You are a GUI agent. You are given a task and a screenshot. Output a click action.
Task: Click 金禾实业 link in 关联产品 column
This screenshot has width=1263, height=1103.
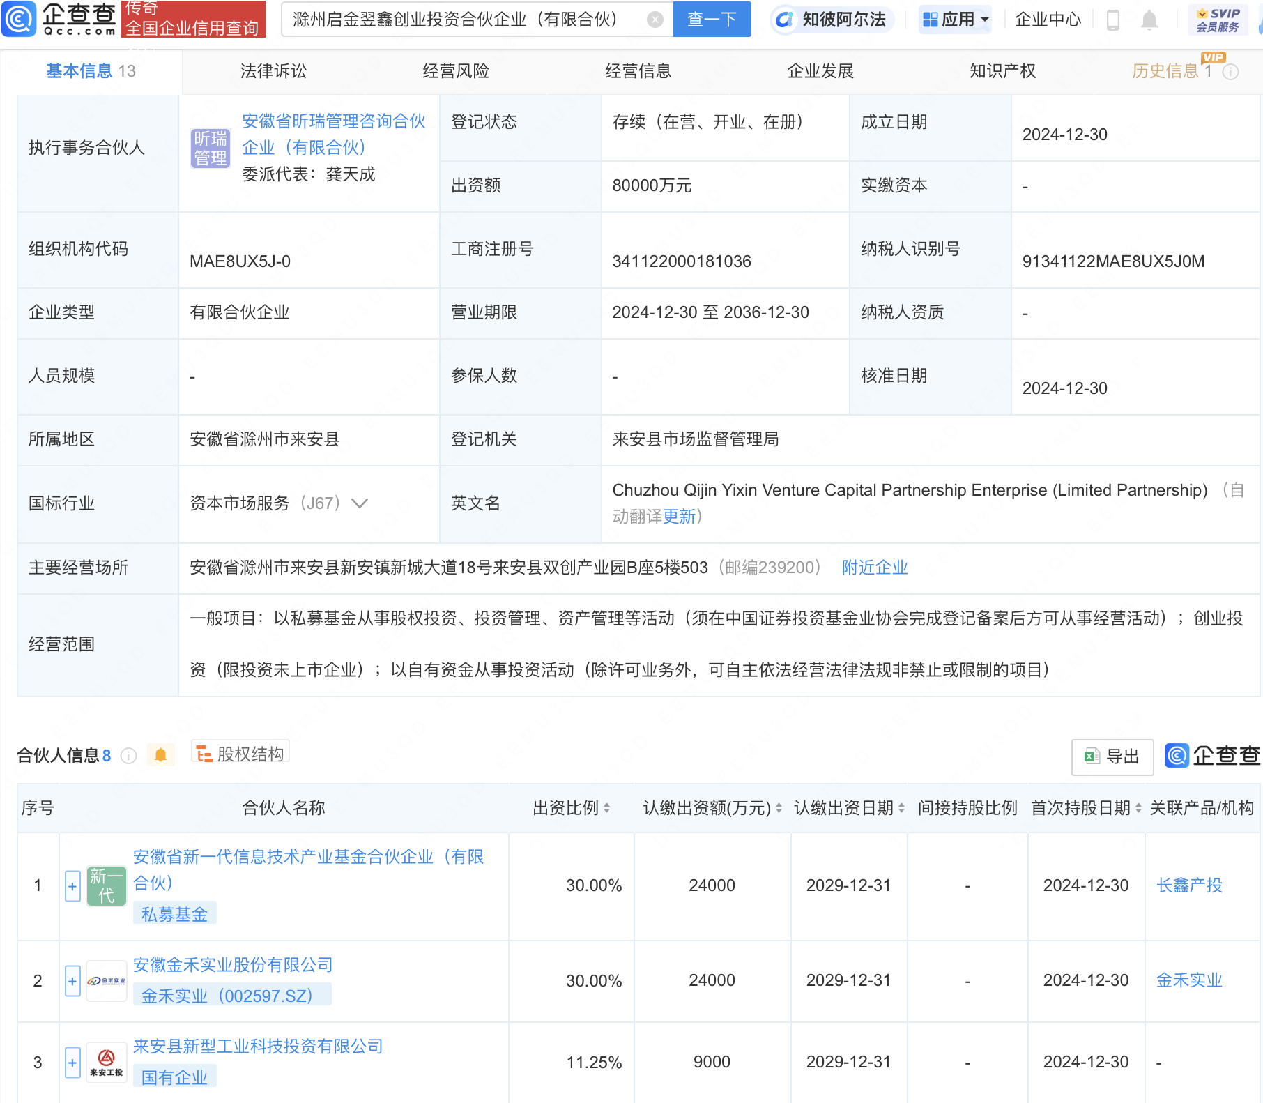(1189, 980)
